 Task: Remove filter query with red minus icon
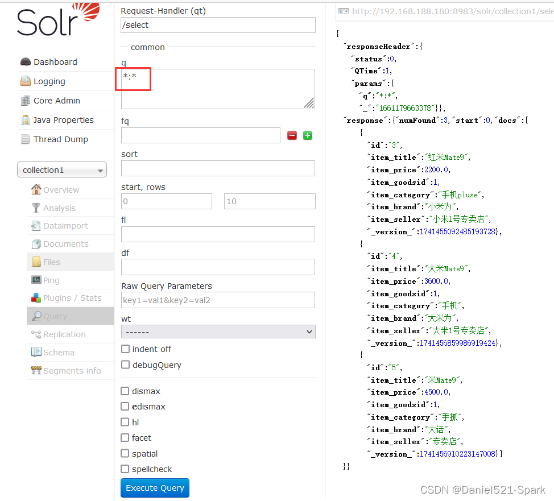click(292, 135)
